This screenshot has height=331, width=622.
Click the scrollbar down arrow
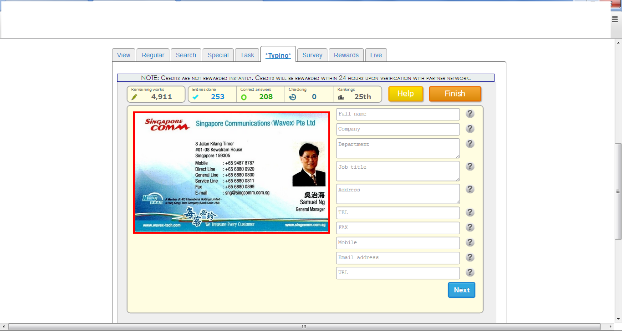[618, 320]
